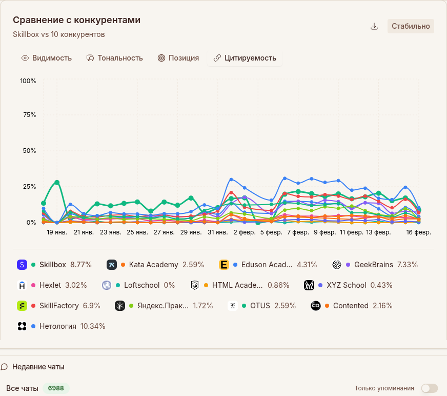Click the download chart icon

tap(374, 26)
